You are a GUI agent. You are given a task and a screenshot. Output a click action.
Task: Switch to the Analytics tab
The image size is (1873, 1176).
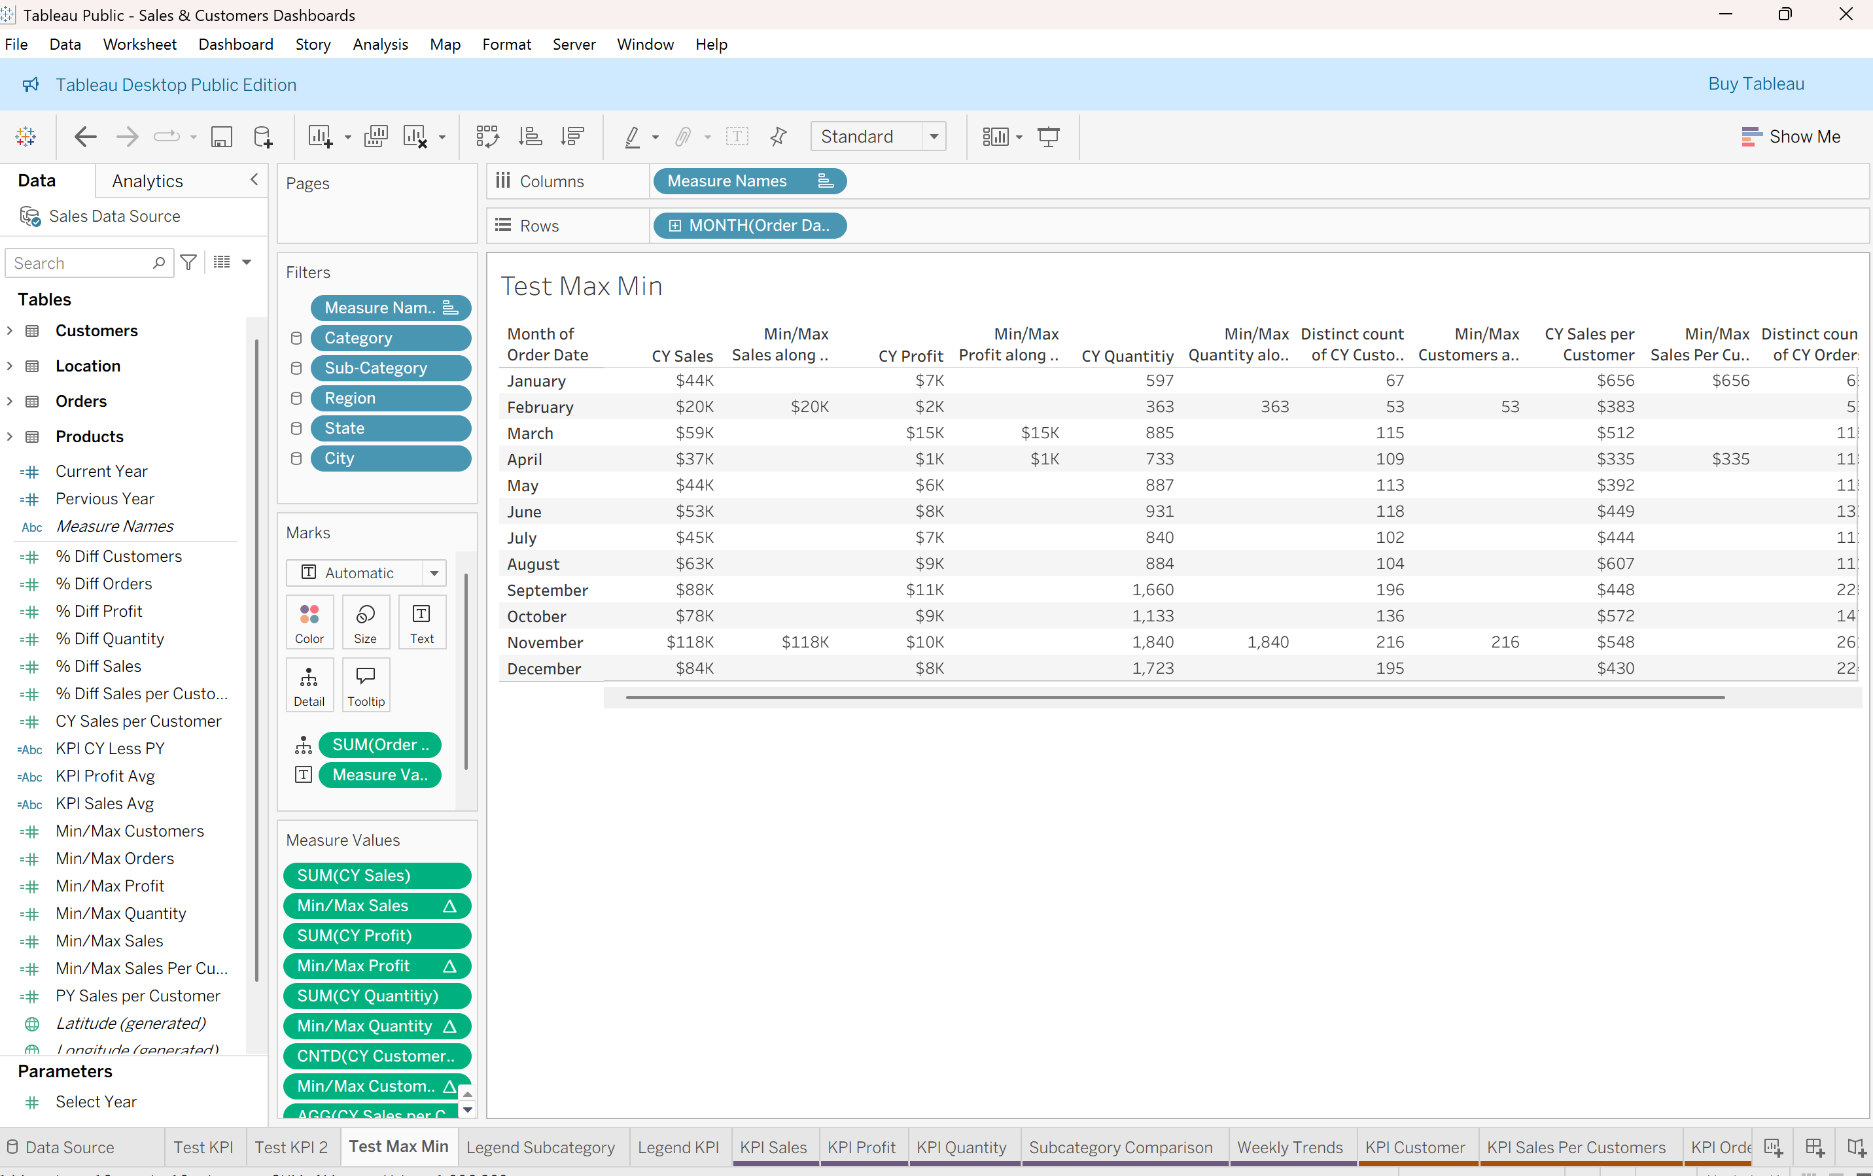coord(148,181)
